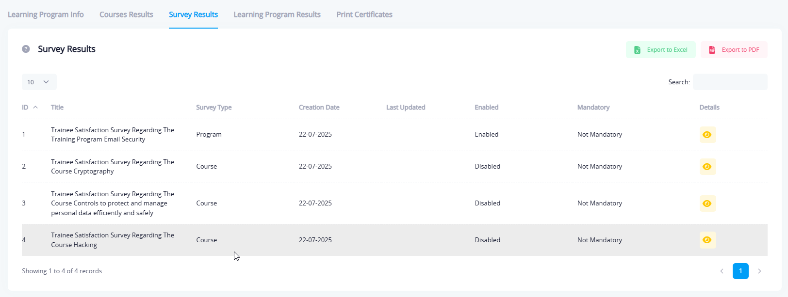Go to previous page arrow

pos(722,271)
